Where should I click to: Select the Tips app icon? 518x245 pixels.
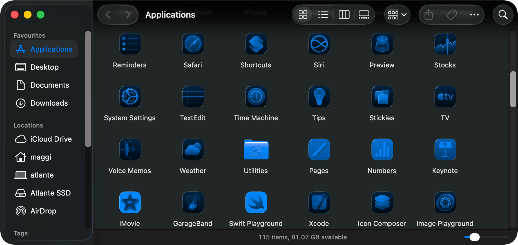click(319, 97)
